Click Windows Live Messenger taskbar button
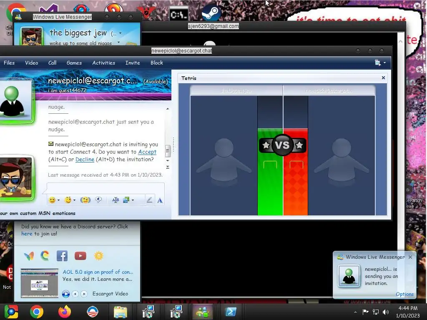 click(203, 312)
